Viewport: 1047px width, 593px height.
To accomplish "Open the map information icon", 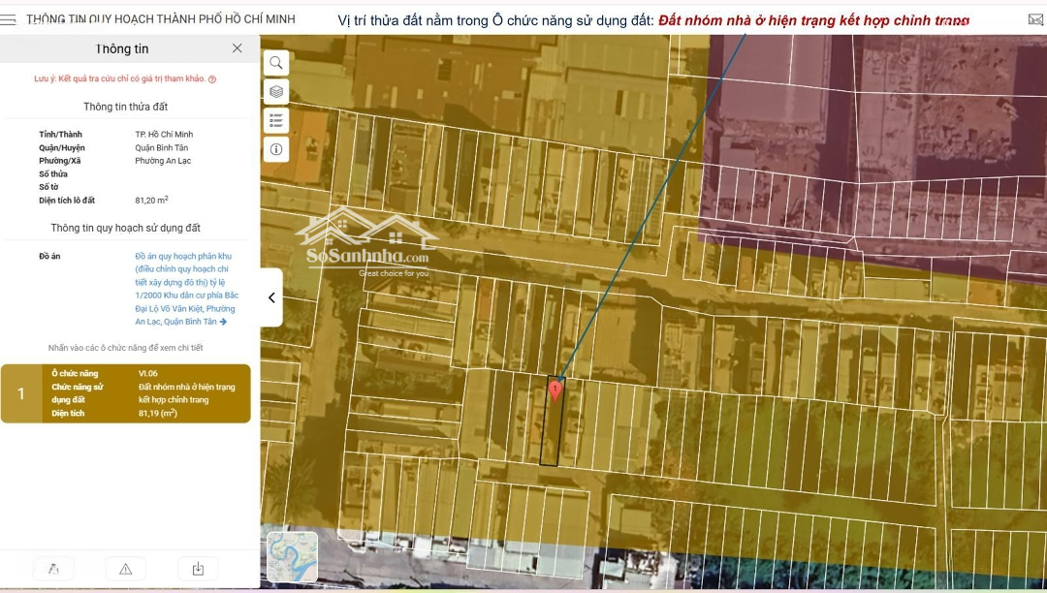I will (276, 149).
